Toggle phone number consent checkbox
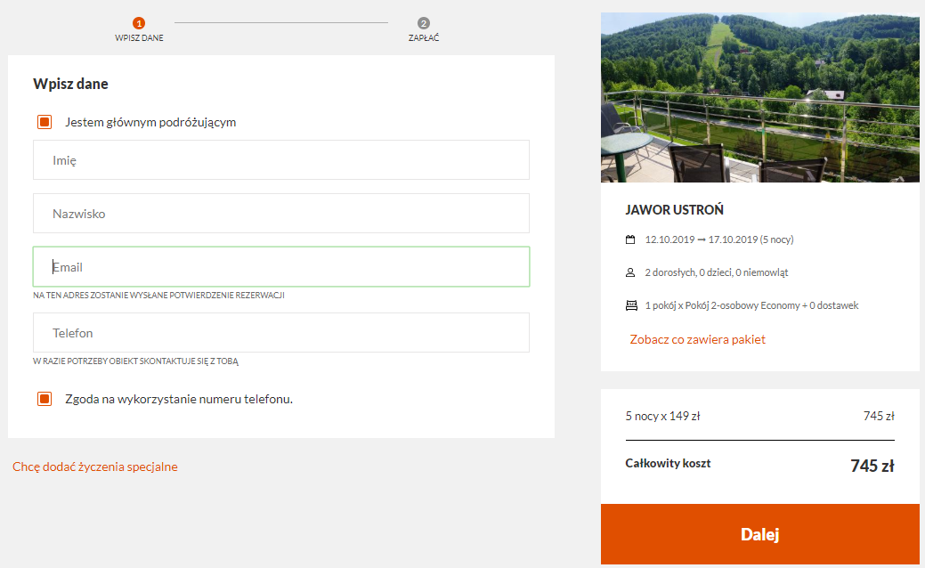The height and width of the screenshot is (568, 925). pos(45,400)
